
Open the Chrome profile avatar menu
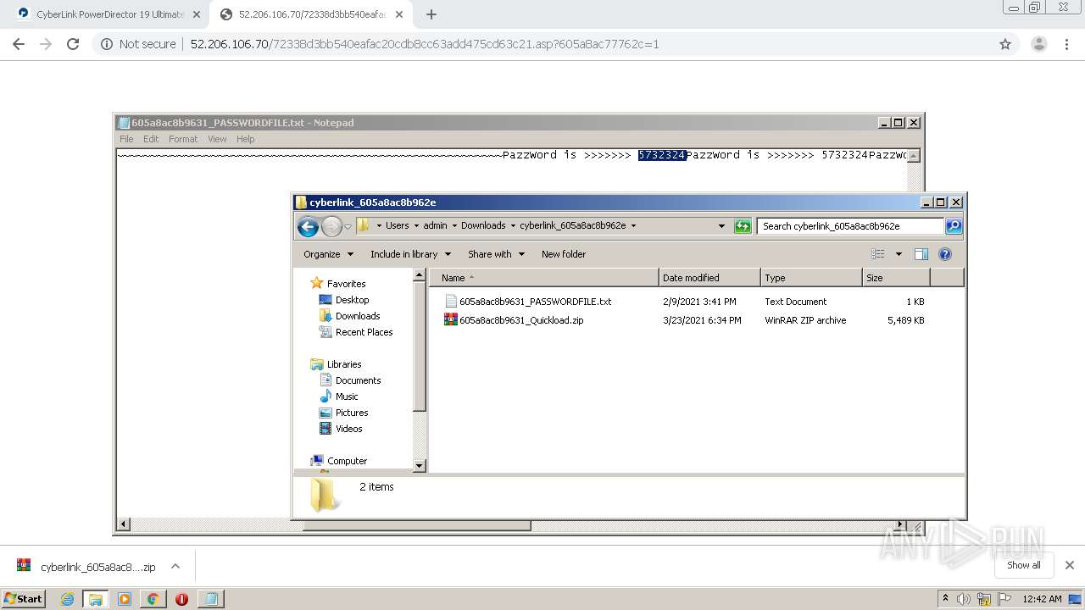(x=1038, y=44)
